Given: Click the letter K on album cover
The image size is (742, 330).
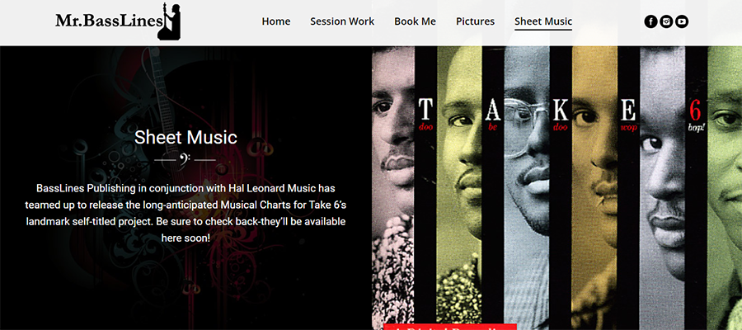Looking at the screenshot, I should pyautogui.click(x=561, y=110).
